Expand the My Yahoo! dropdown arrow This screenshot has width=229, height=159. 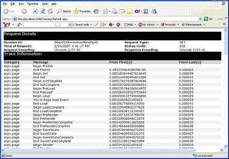coord(157,25)
